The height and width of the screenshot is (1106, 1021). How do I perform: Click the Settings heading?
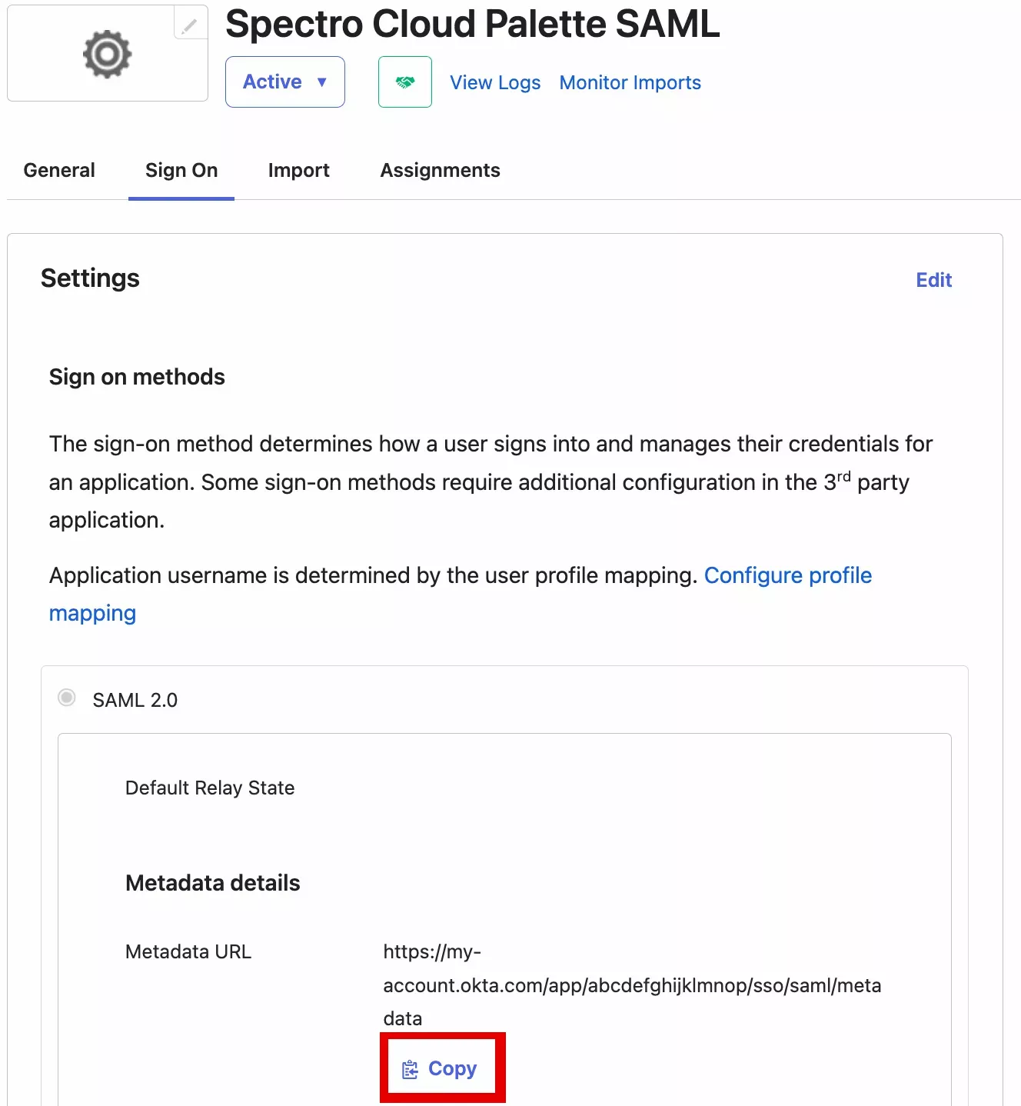tap(90, 278)
